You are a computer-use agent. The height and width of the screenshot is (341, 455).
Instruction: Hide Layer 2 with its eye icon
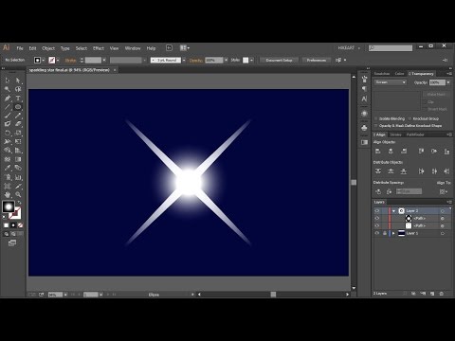tap(376, 210)
